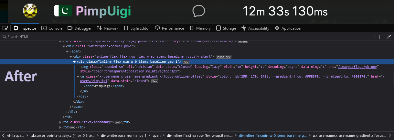Toggle flex badge on the anchor element
Viewport: 394px width, 140px height.
[x=155, y=81]
